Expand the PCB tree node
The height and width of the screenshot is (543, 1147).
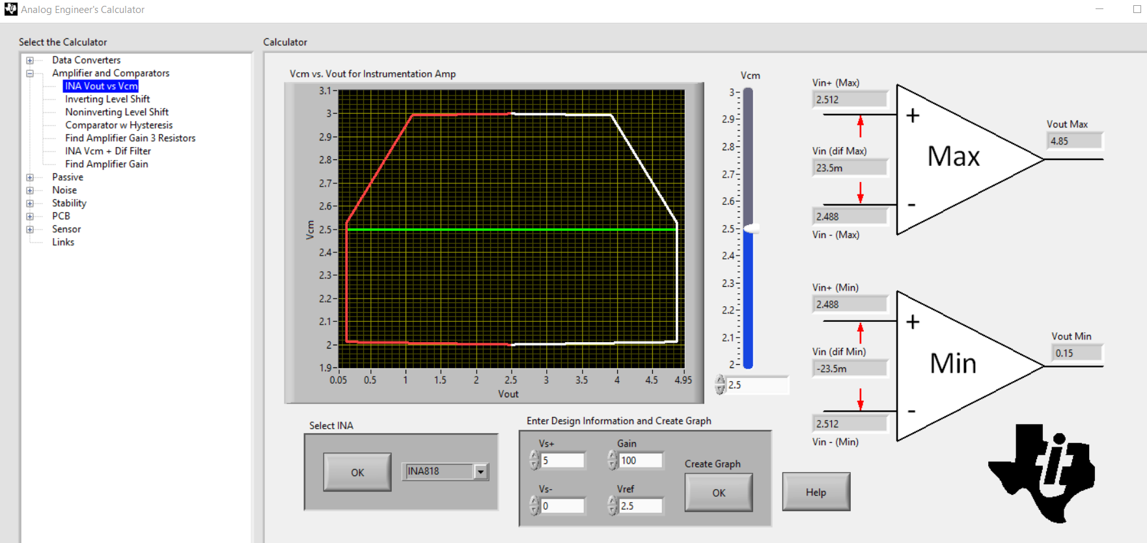(x=30, y=217)
